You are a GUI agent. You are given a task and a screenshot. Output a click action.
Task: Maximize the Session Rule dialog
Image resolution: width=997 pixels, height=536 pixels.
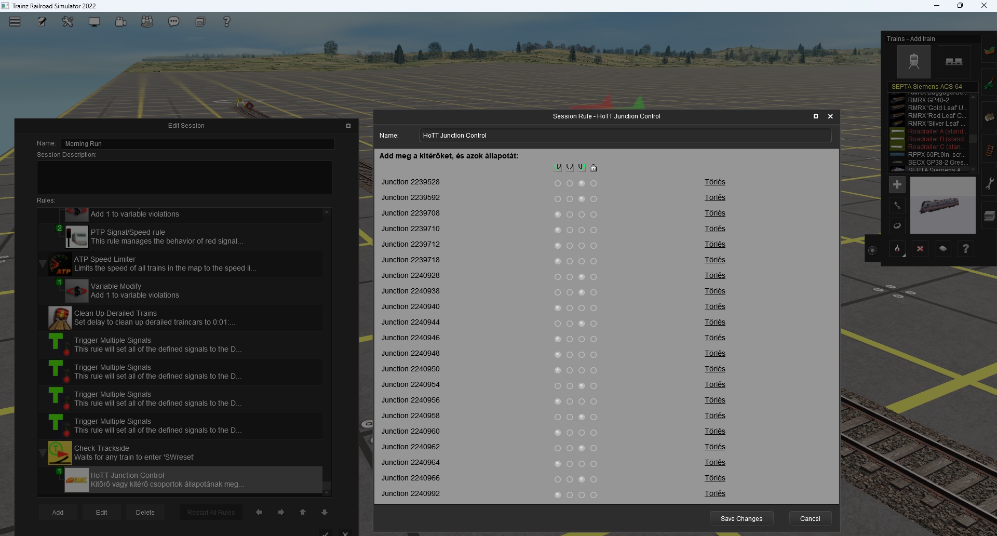[816, 116]
